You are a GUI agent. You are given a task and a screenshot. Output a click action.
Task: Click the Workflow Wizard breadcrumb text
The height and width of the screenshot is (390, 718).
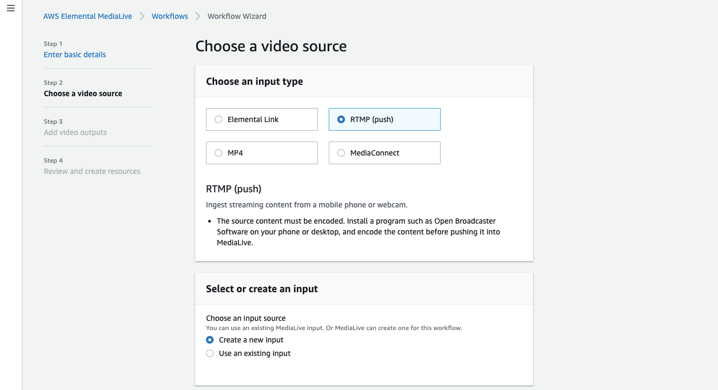coord(237,16)
